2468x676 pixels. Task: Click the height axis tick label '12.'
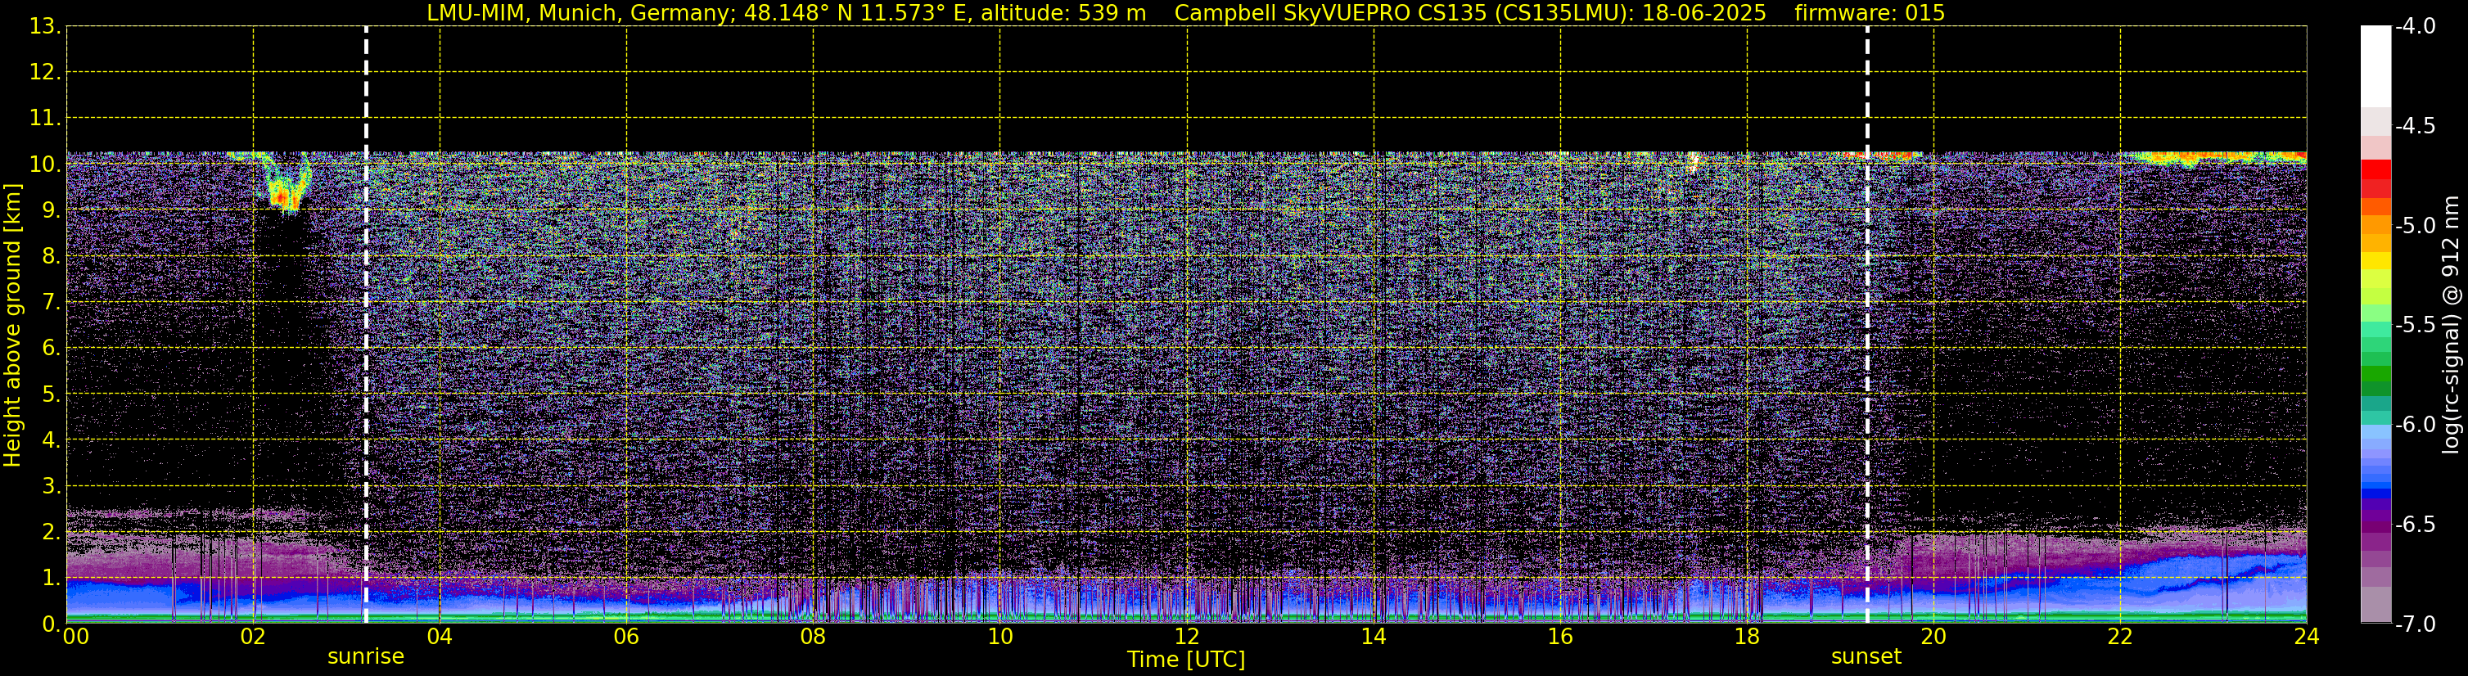pos(45,73)
